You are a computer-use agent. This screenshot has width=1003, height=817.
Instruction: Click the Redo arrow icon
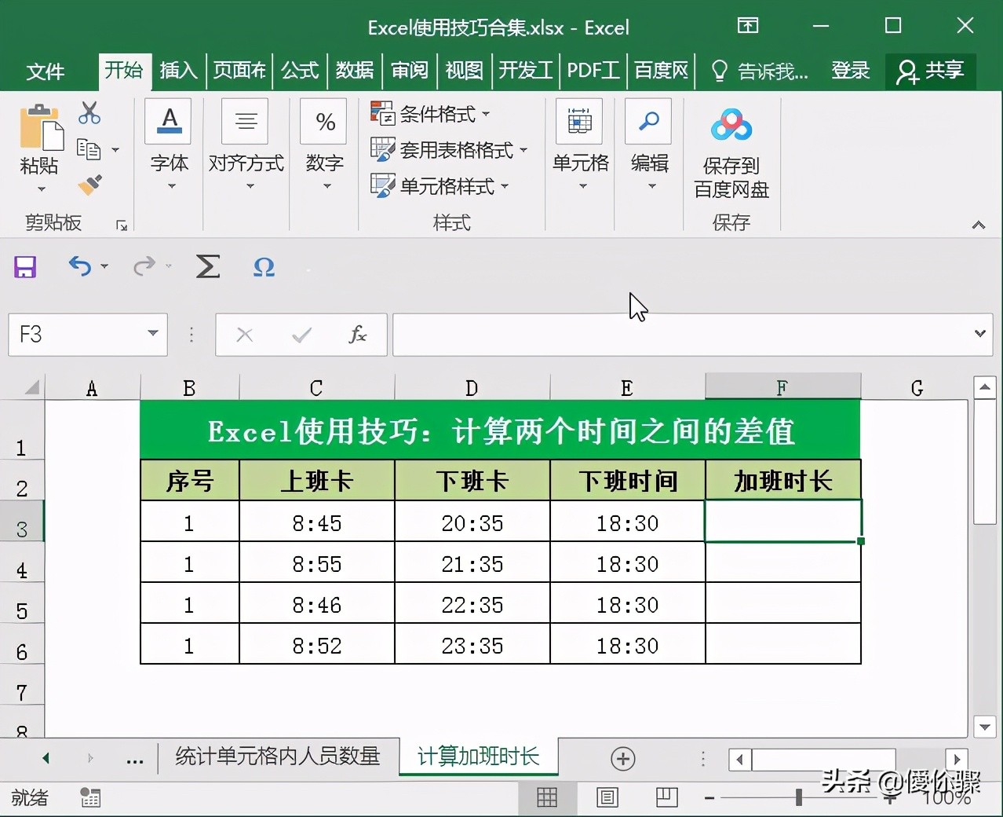click(144, 266)
